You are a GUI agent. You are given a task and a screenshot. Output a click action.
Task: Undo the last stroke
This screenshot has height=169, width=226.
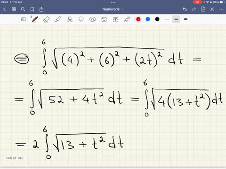(x=185, y=9)
